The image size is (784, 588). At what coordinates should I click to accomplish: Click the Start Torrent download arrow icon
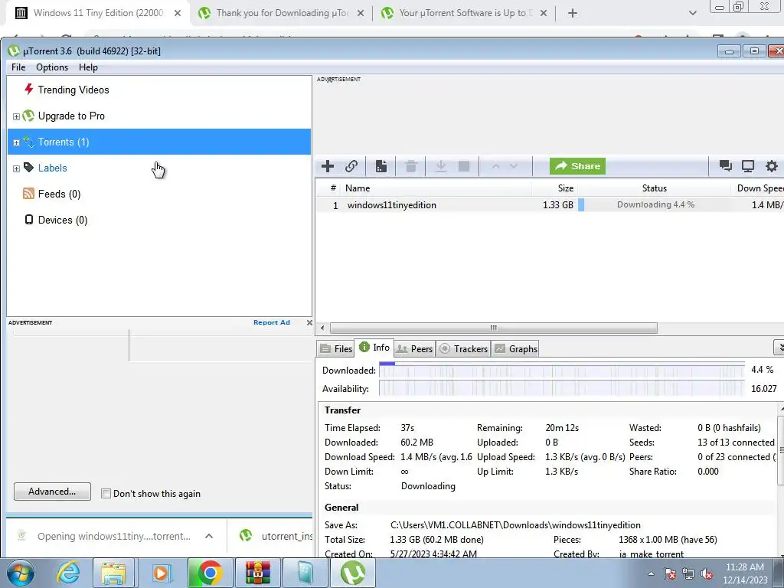point(440,166)
